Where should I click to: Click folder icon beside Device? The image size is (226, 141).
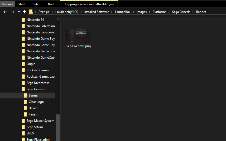pyautogui.click(x=25, y=108)
